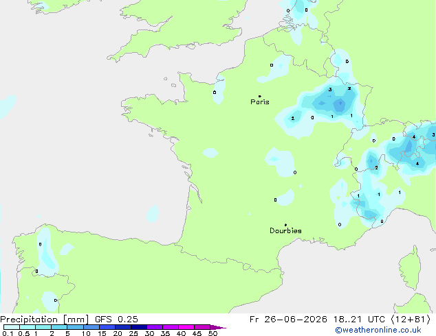Click the Paris city label
The height and width of the screenshot is (336, 436).
260,102
